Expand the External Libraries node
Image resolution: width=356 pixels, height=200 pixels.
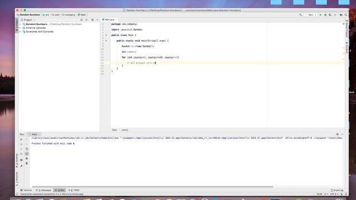(x=20, y=28)
